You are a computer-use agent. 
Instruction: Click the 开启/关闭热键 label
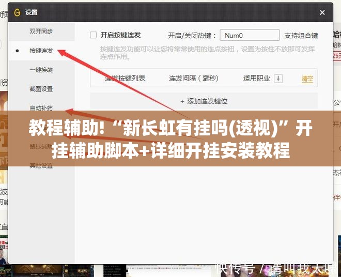point(192,36)
